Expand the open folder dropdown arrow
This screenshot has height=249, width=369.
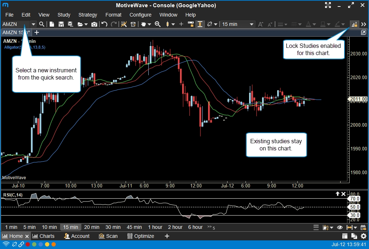(x=86, y=24)
